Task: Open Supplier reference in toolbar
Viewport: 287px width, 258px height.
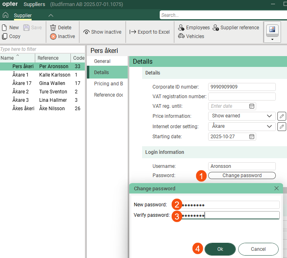Action: coord(236,28)
